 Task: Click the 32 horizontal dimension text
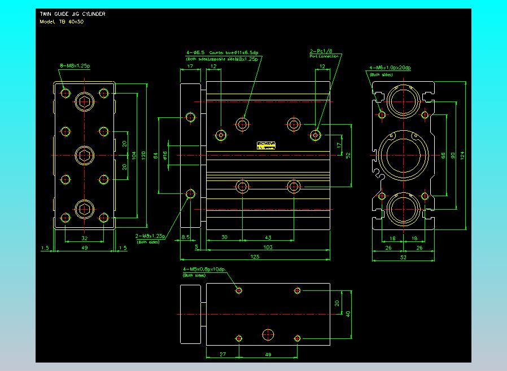pyautogui.click(x=85, y=238)
